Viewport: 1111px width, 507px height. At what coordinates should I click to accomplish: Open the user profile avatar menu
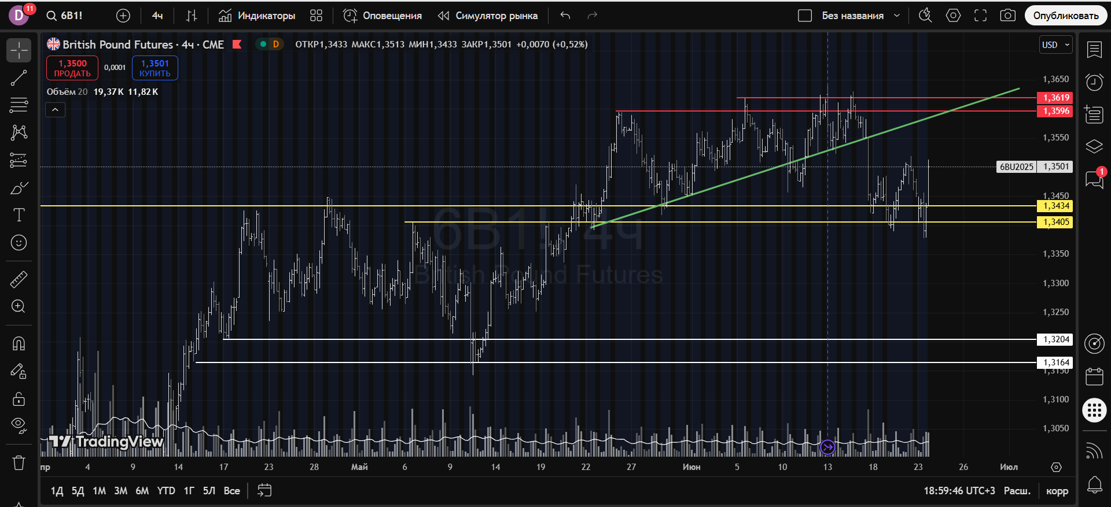click(19, 16)
